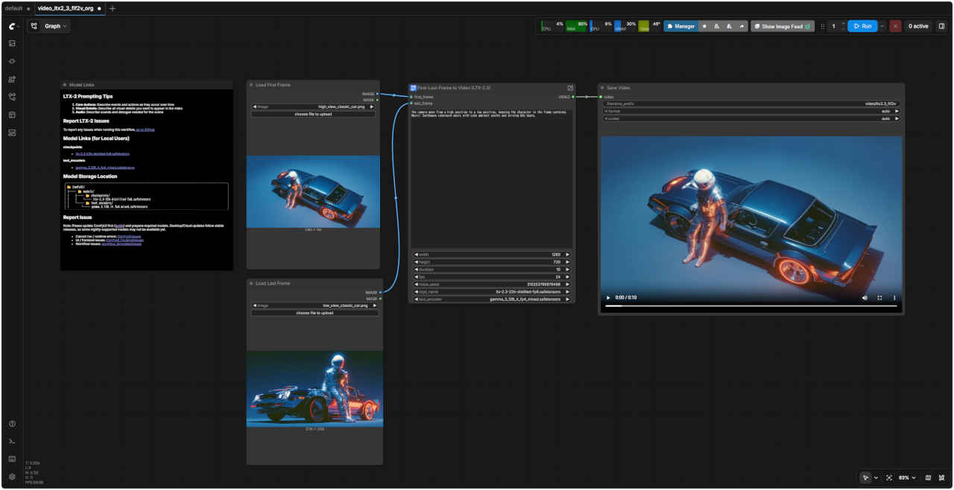This screenshot has height=490, width=954.
Task: Grab the queue toolbar drag handle
Action: coord(823,26)
